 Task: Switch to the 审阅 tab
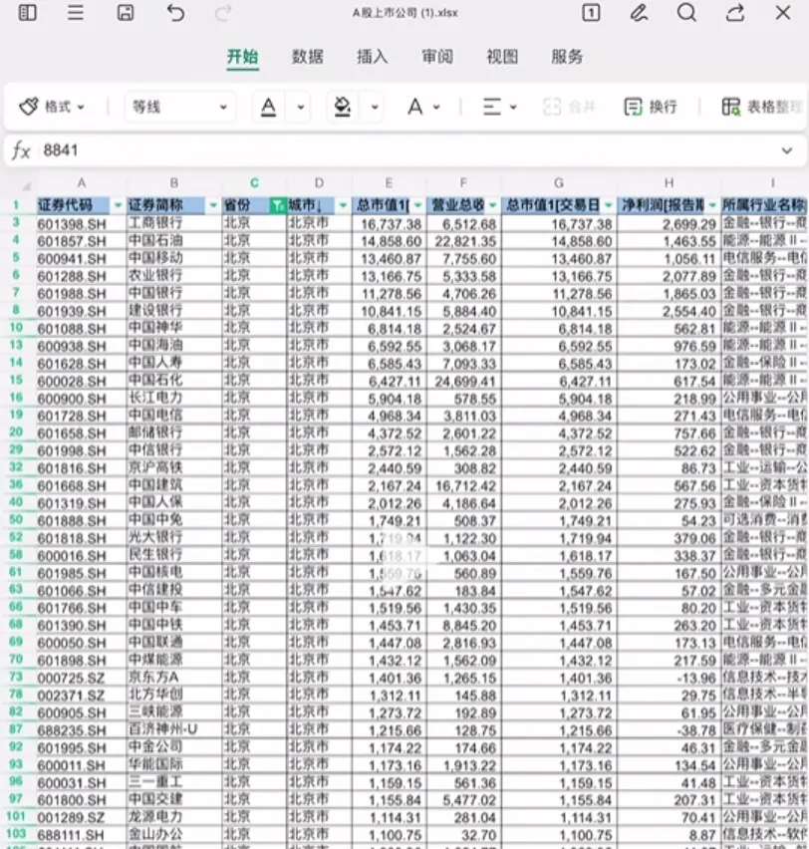pos(437,57)
